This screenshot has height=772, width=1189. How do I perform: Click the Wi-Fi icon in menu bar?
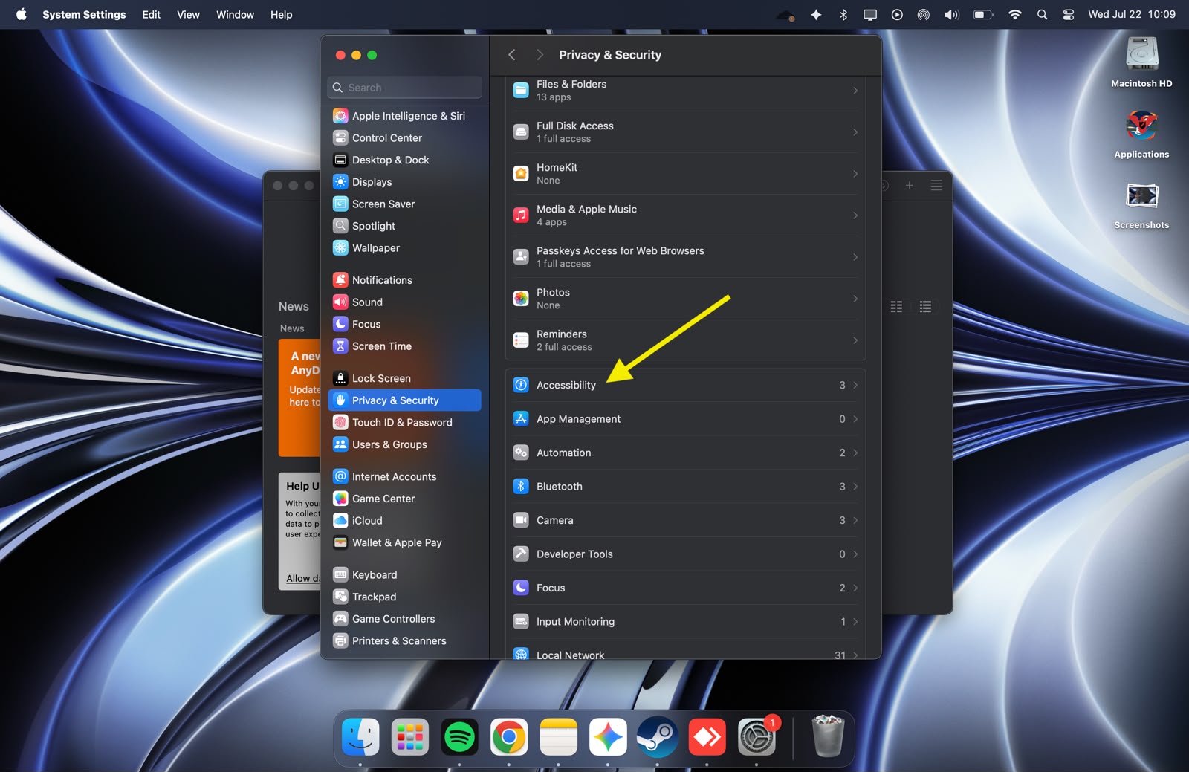[x=1014, y=15]
